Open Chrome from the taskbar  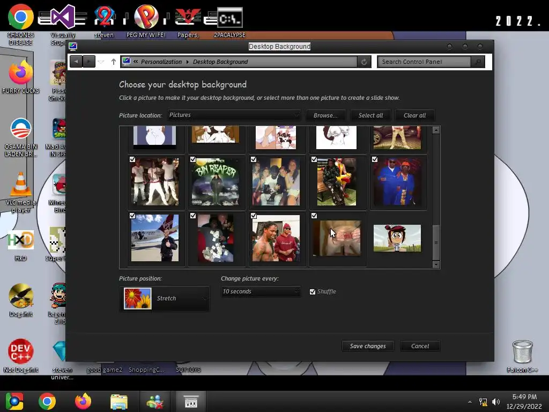click(47, 401)
